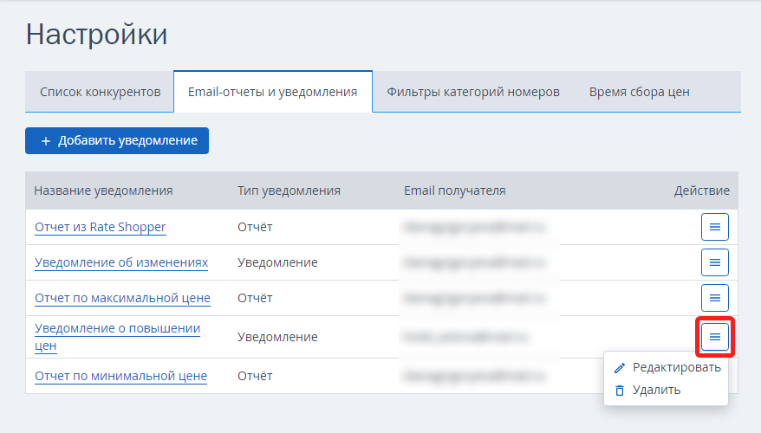Open action menu for Уведомление об изменениях row
The width and height of the screenshot is (761, 433).
pyautogui.click(x=714, y=262)
